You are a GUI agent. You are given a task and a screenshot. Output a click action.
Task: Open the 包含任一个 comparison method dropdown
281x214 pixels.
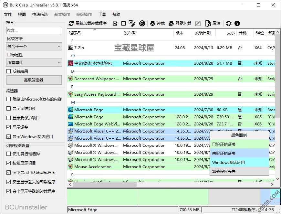34,47
